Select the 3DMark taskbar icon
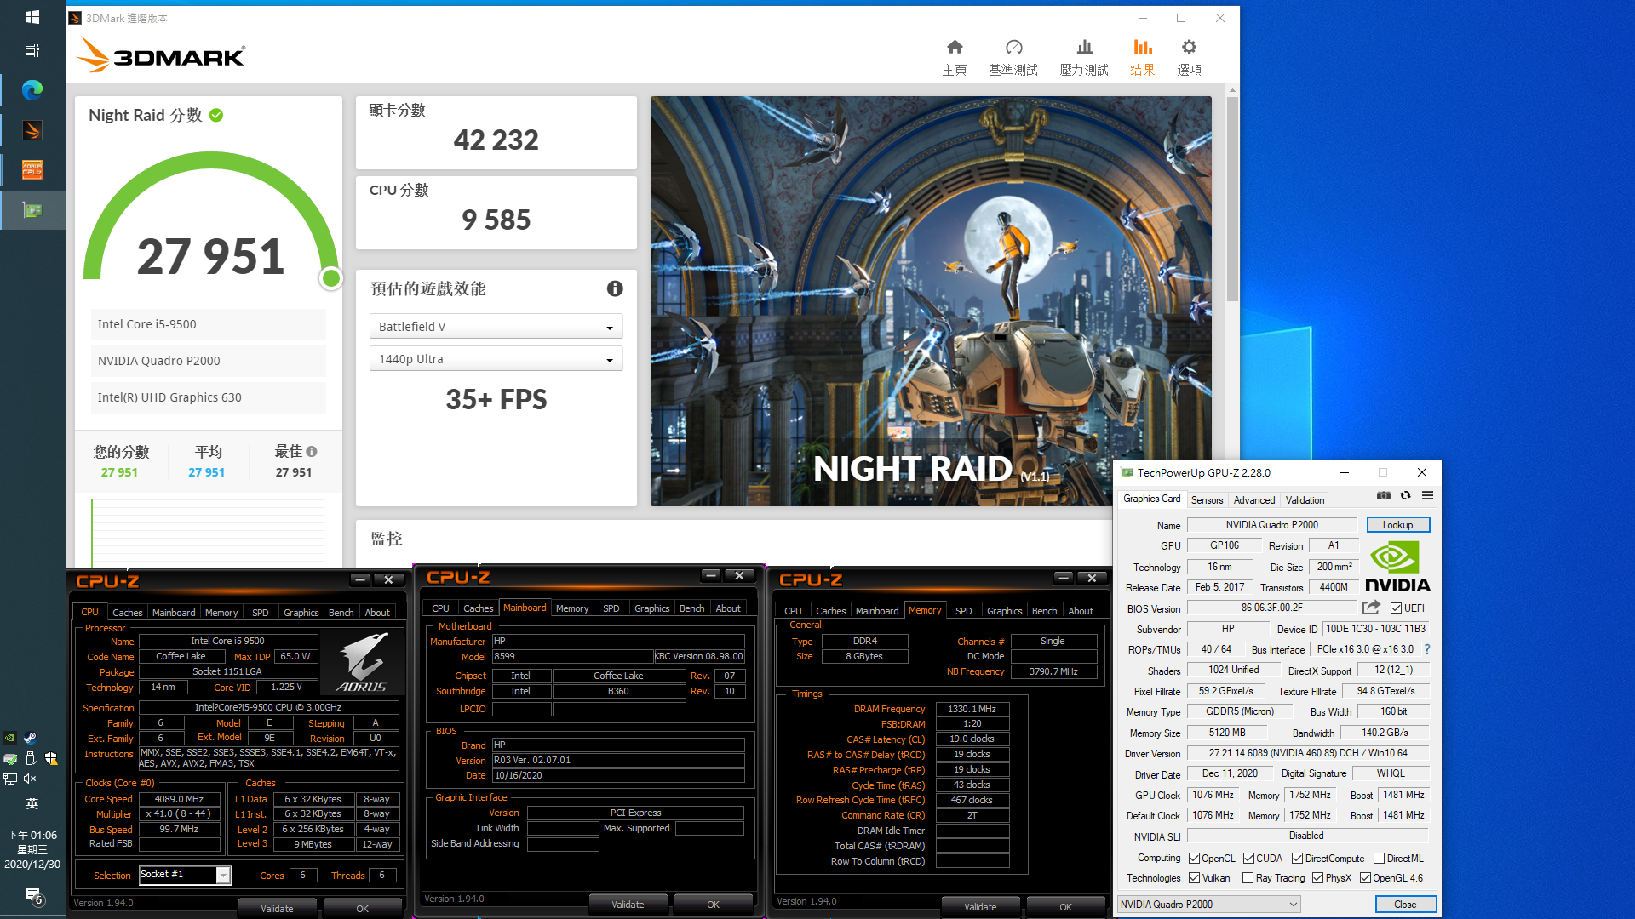Screen dimensions: 1635x919 coord(32,130)
